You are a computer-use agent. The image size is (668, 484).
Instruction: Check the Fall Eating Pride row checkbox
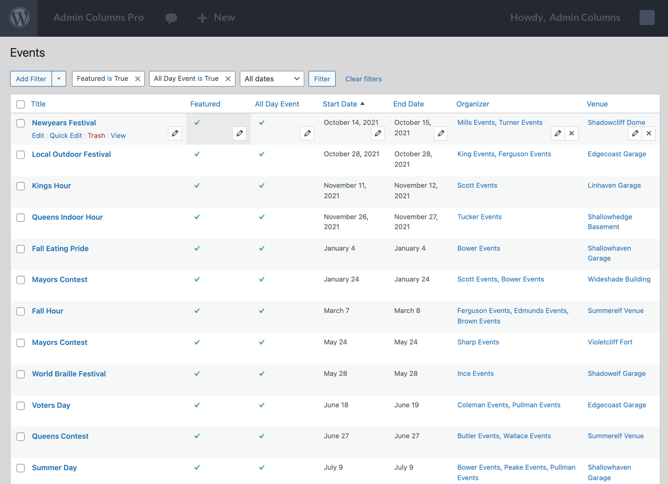pos(20,249)
